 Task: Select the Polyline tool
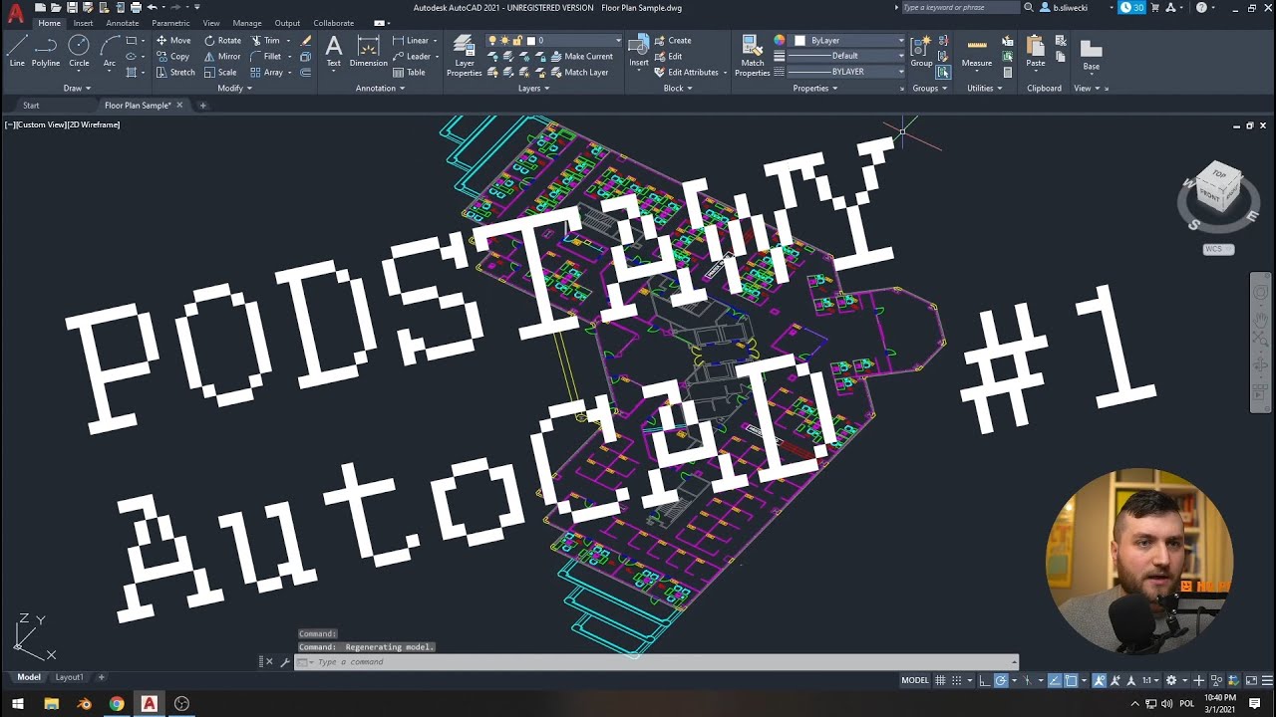tap(46, 52)
